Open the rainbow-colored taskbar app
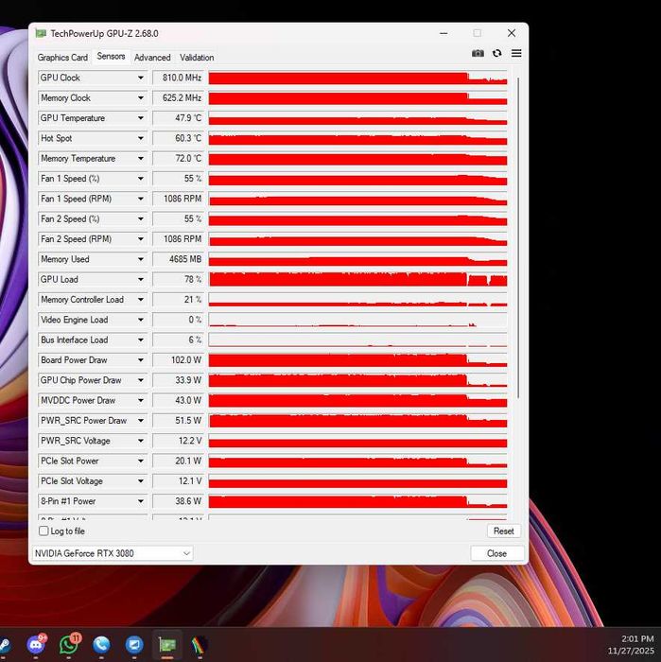Image resolution: width=661 pixels, height=662 pixels. (x=200, y=645)
